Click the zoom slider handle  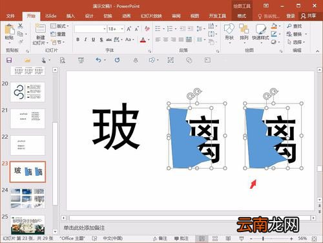(x=263, y=238)
